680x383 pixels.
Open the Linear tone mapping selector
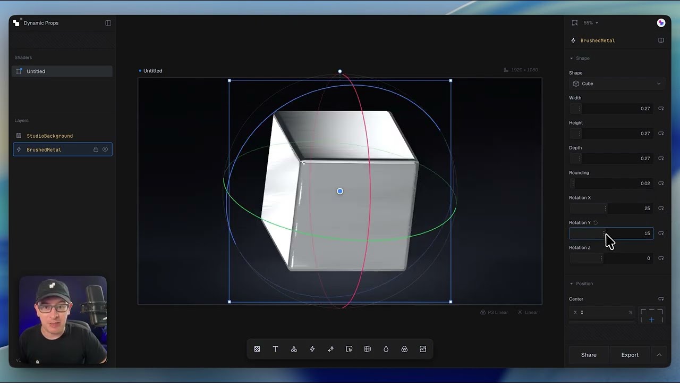(x=528, y=312)
